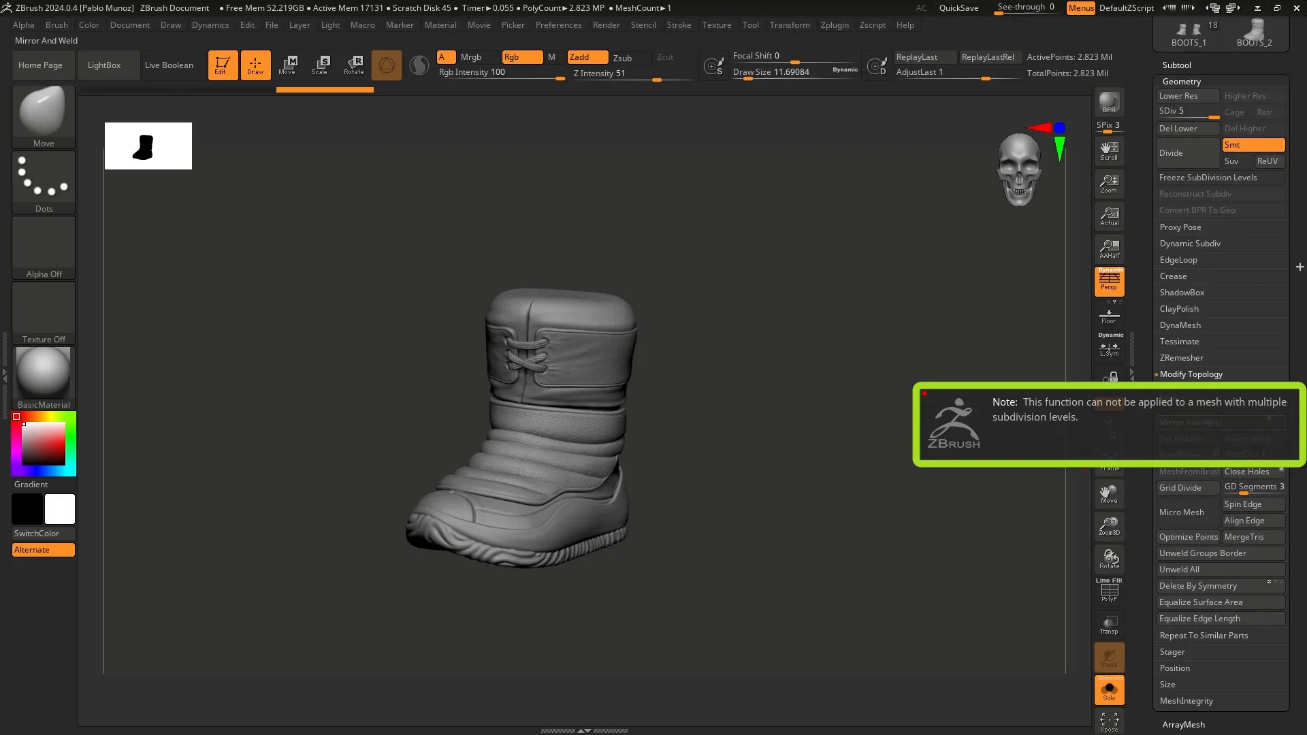This screenshot has height=735, width=1307.
Task: Select the Scale tool icon
Action: [320, 65]
